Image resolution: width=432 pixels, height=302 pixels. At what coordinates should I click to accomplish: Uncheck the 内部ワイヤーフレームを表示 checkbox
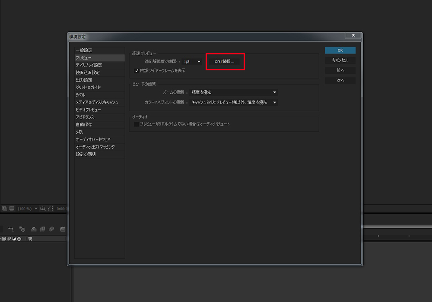tap(137, 70)
